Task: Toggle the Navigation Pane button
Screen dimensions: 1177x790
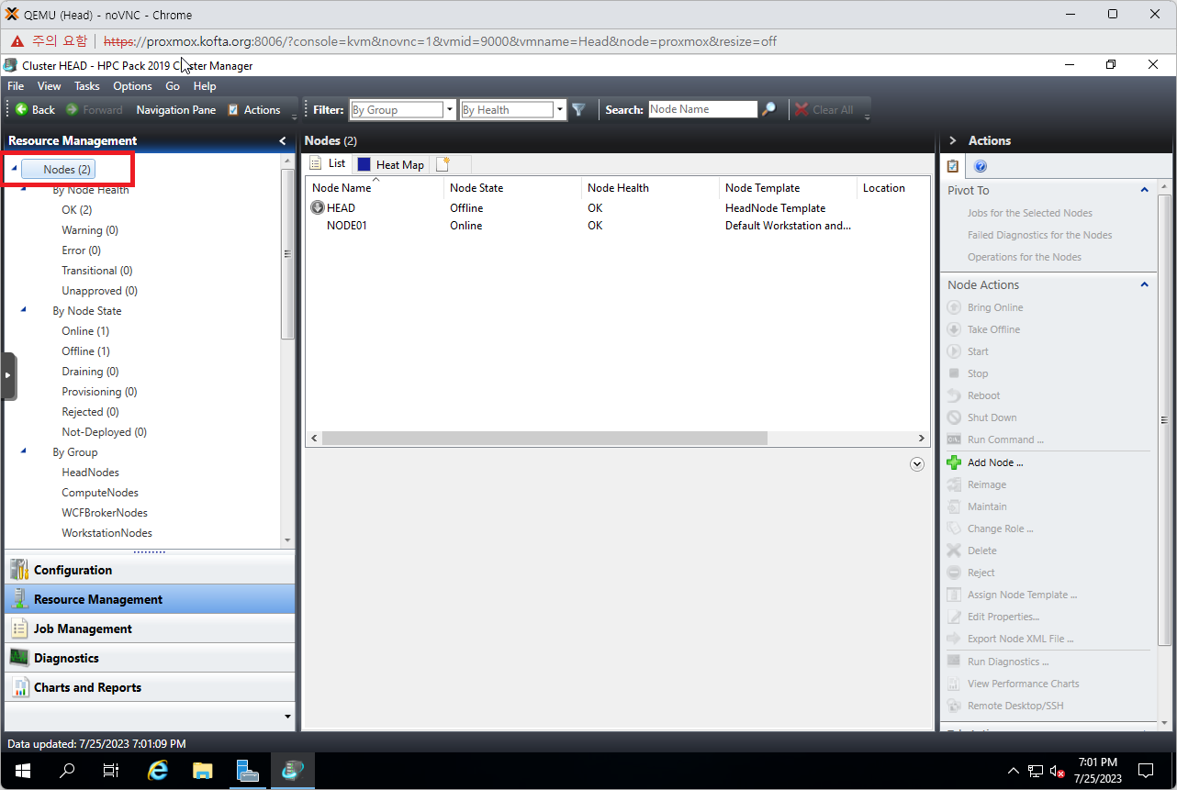Action: pos(175,109)
